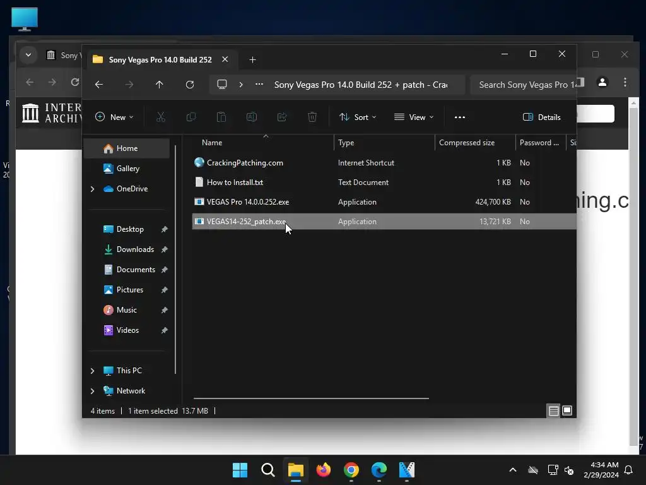646x485 pixels.
Task: Open the pinned Videos folder
Action: pyautogui.click(x=127, y=330)
